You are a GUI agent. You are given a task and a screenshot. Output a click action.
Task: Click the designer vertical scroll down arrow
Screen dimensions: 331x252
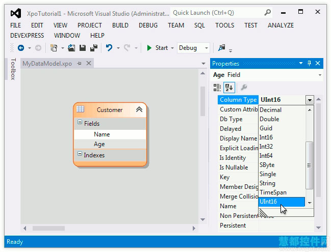(x=203, y=219)
